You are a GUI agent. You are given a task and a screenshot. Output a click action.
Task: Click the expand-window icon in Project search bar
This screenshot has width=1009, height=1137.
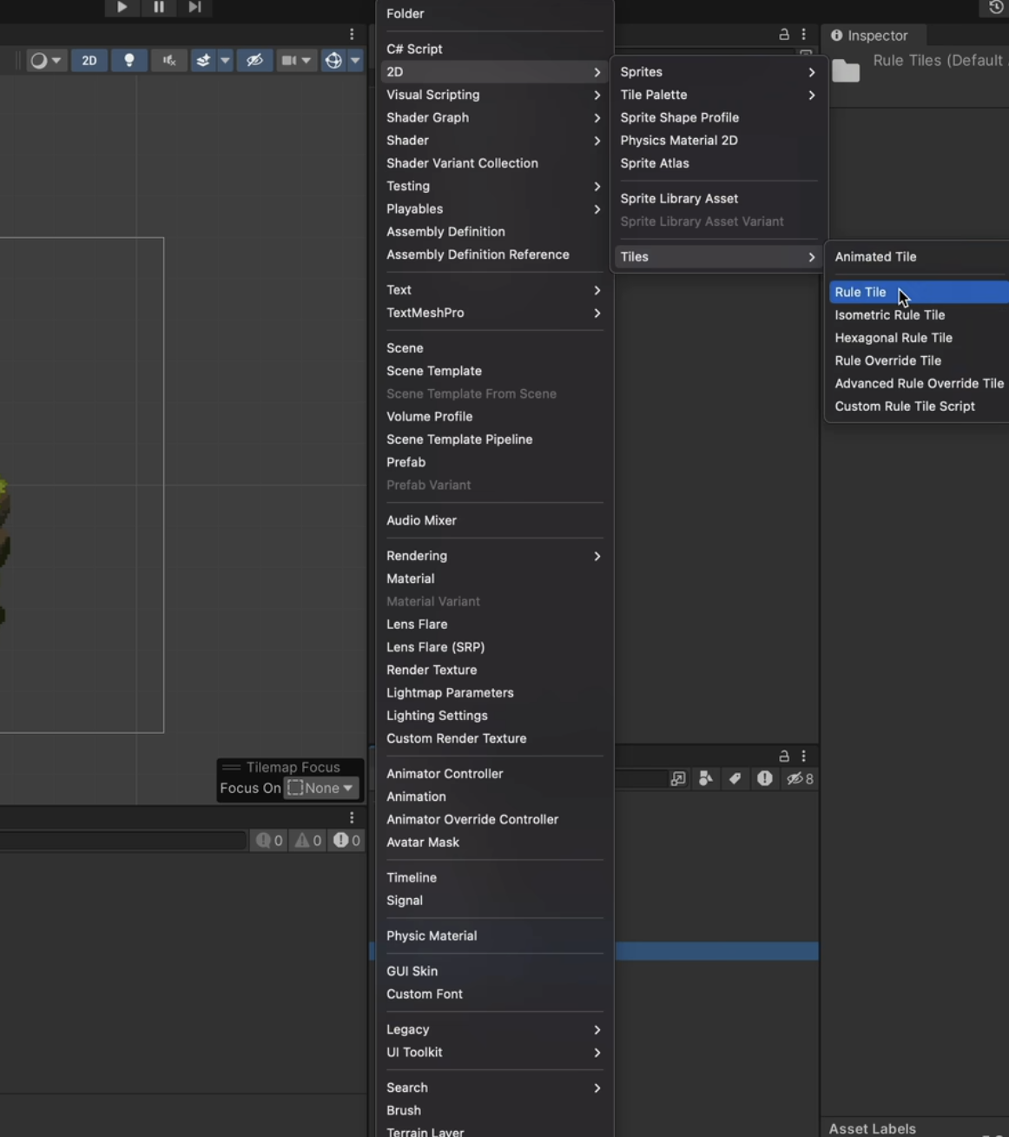[677, 779]
